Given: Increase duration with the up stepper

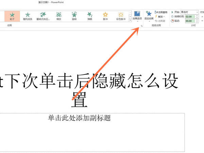Looking at the screenshot, I should [x=197, y=16].
